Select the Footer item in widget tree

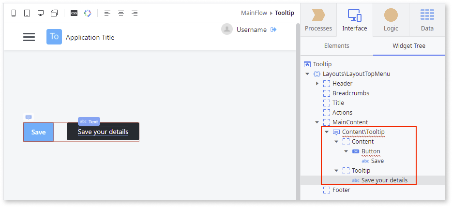(x=341, y=190)
